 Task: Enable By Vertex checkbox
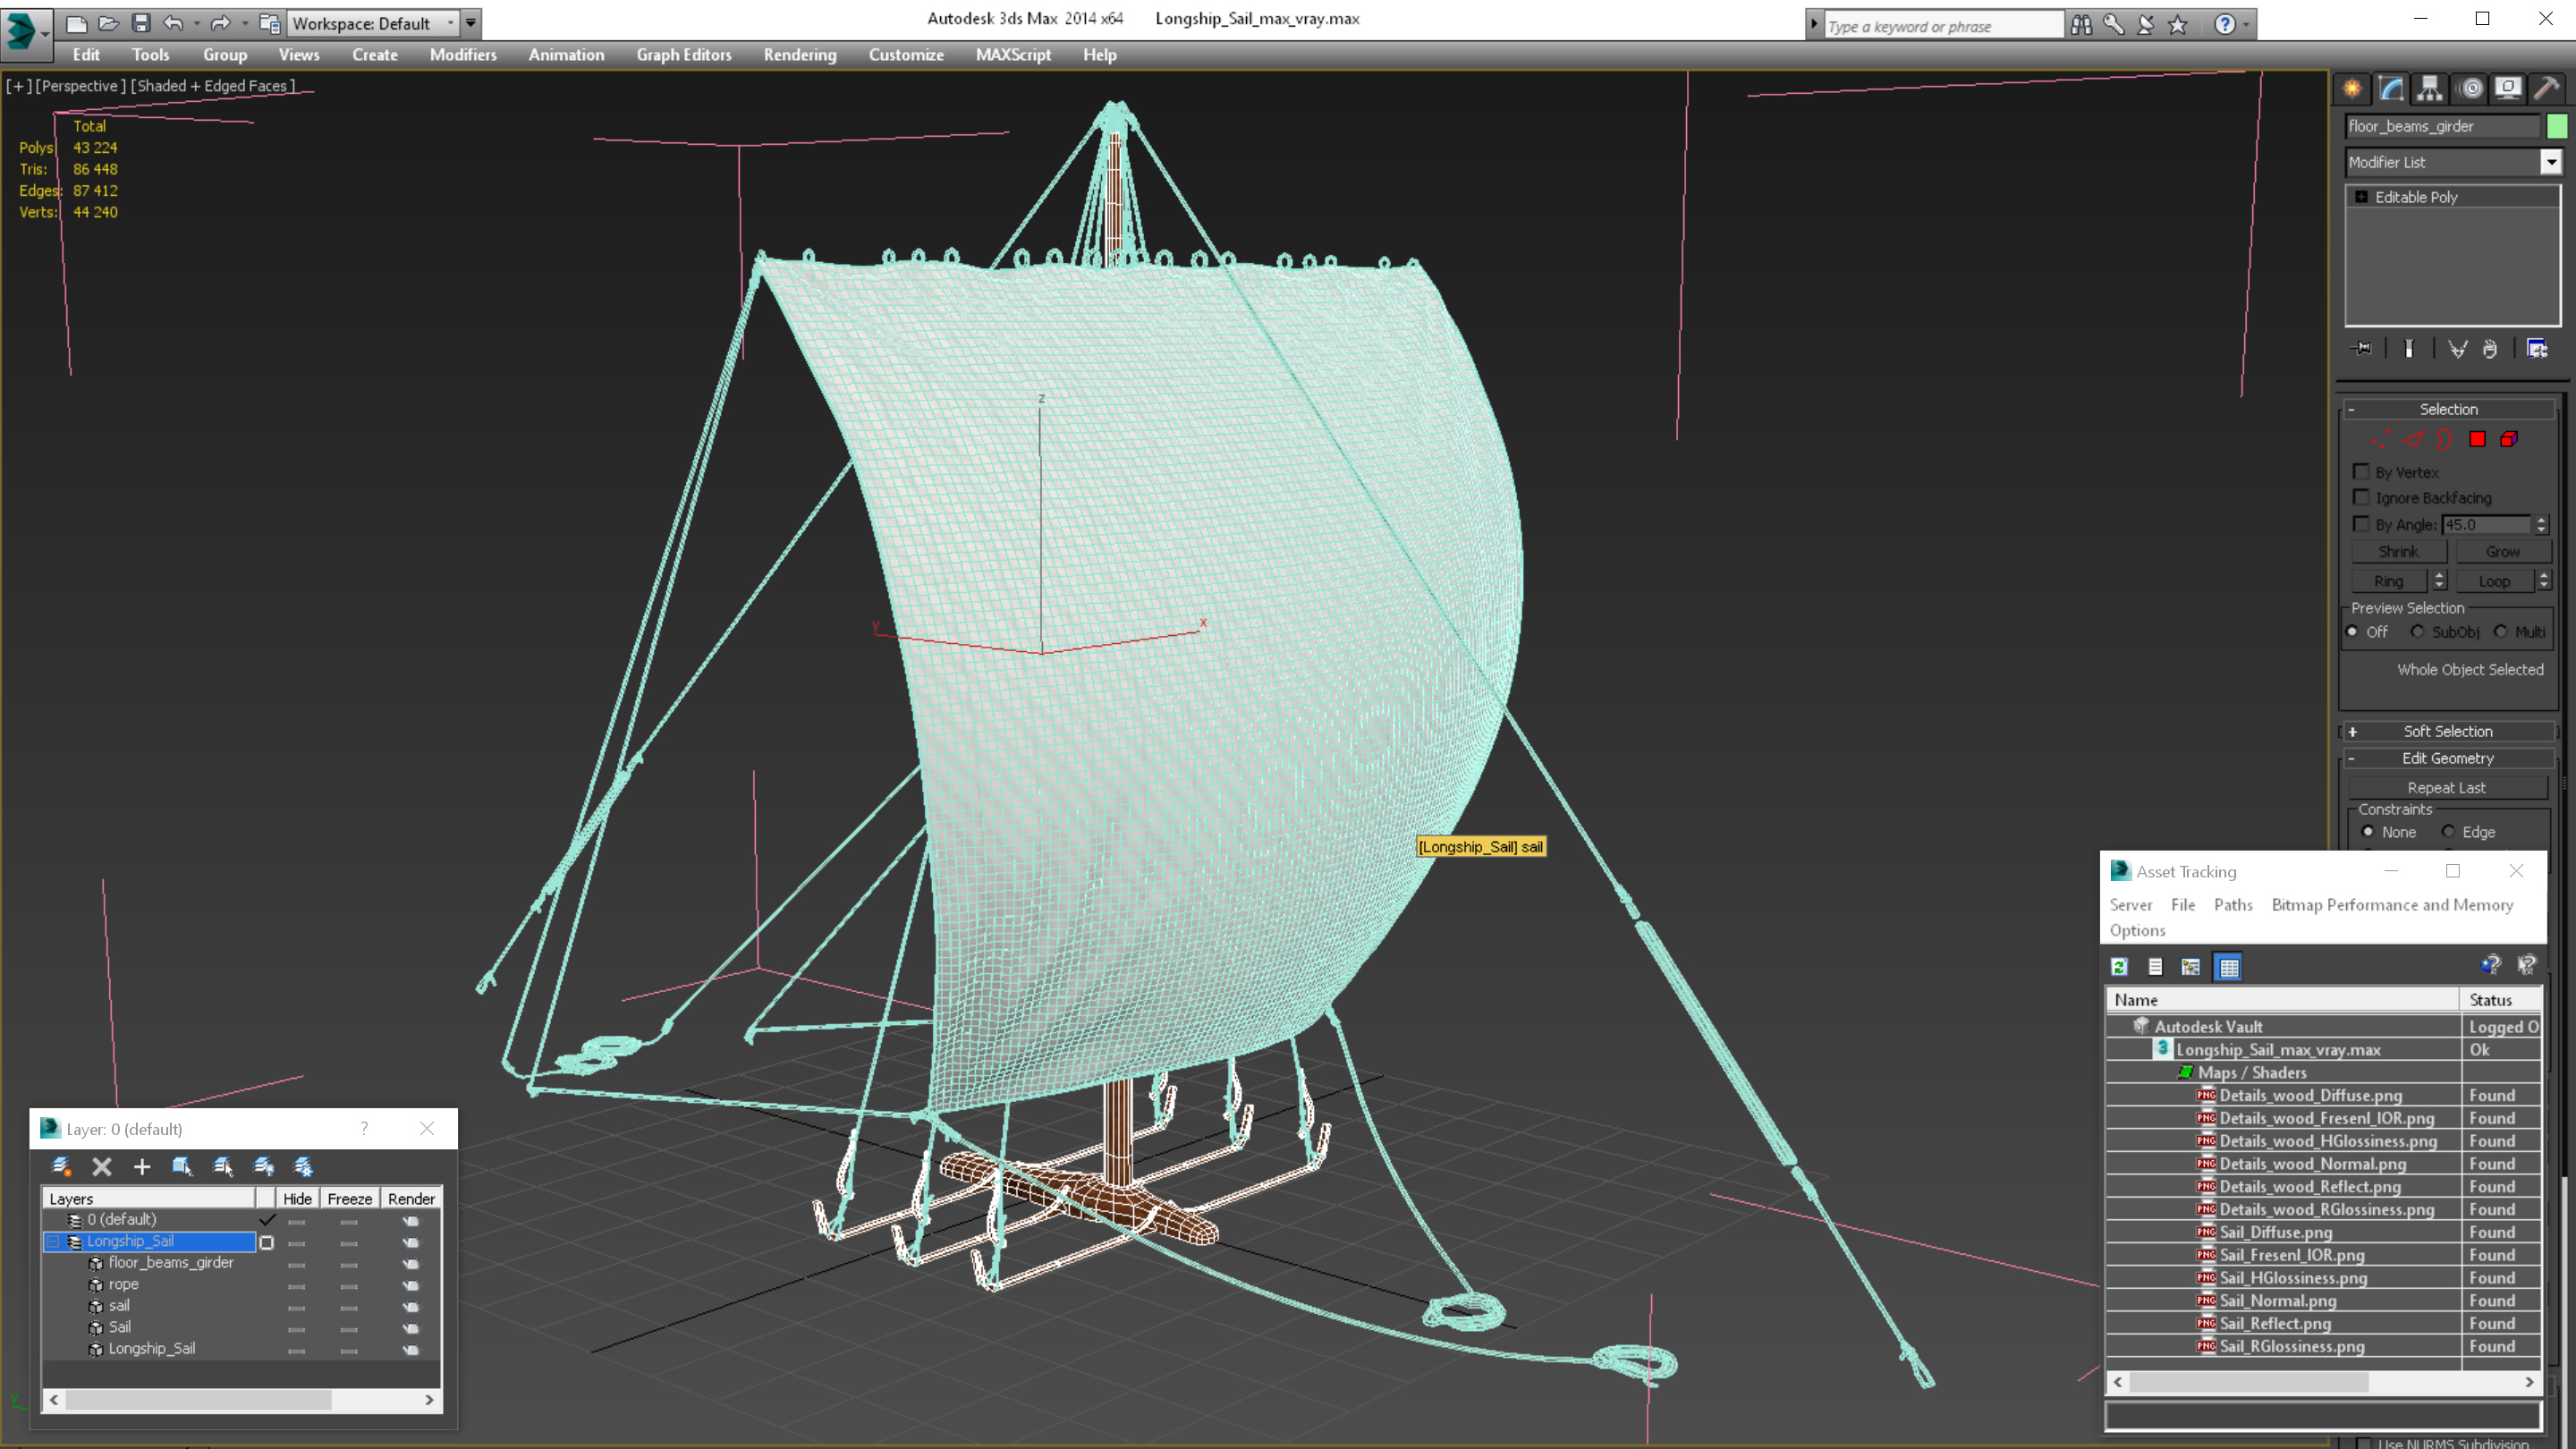tap(2362, 471)
